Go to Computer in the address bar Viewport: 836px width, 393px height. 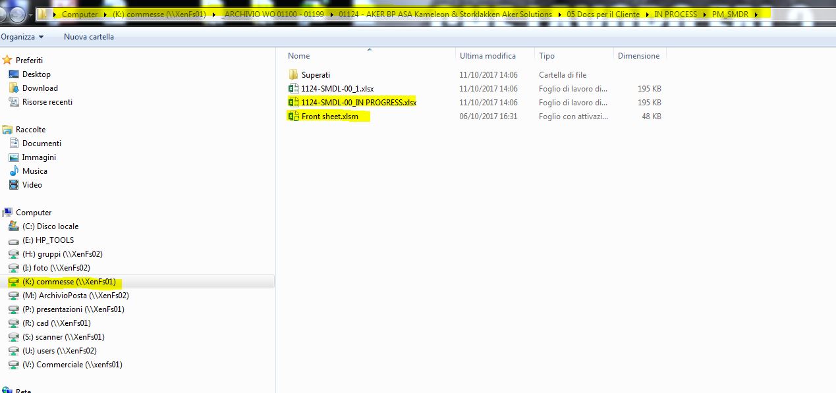pos(80,14)
